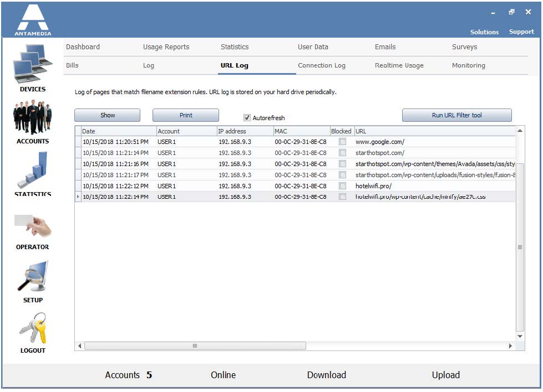Click the horizontal scrollbar left arrow
This screenshot has width=543, height=392.
tap(80, 345)
